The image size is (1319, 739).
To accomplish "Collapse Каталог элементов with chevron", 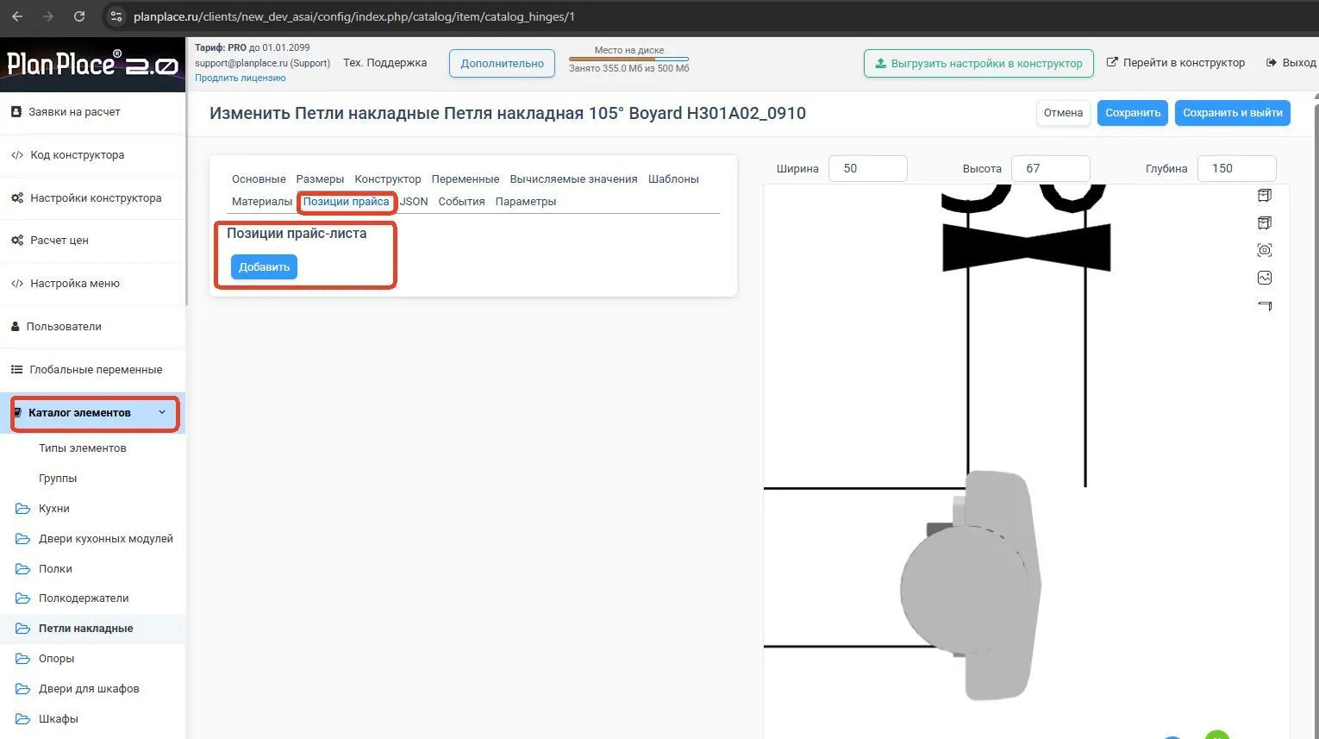I will [x=162, y=412].
